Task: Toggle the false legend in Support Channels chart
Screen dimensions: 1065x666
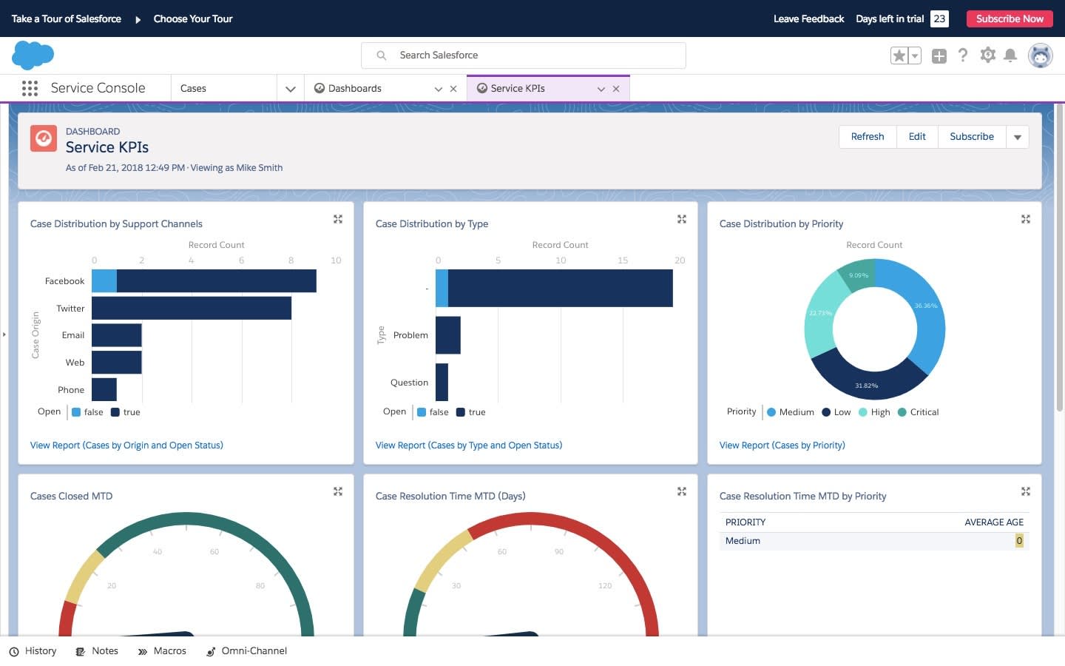Action: pos(87,412)
